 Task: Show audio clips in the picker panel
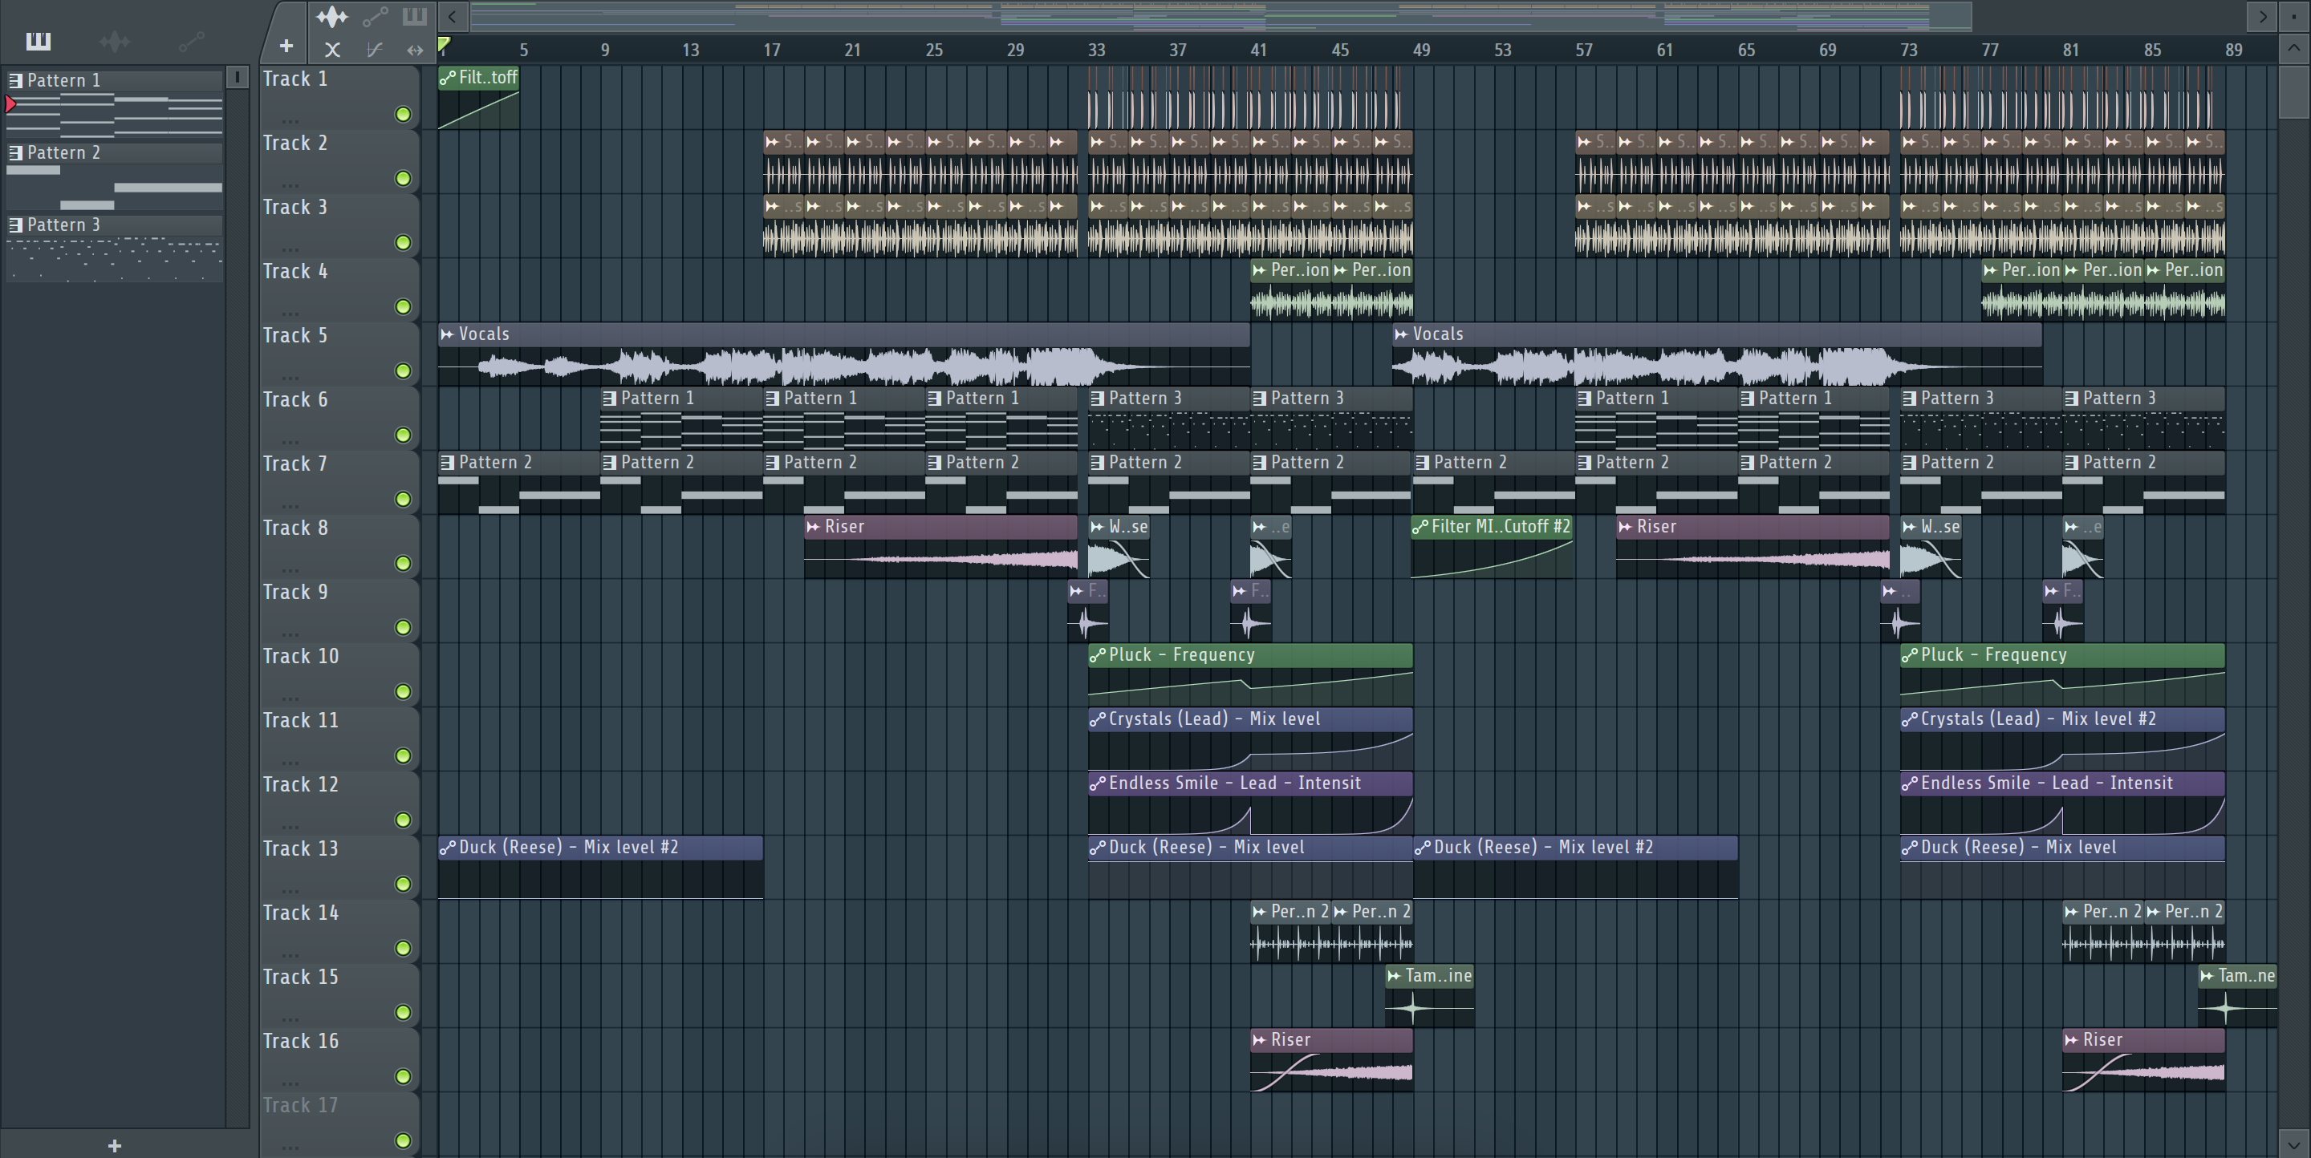pos(114,41)
